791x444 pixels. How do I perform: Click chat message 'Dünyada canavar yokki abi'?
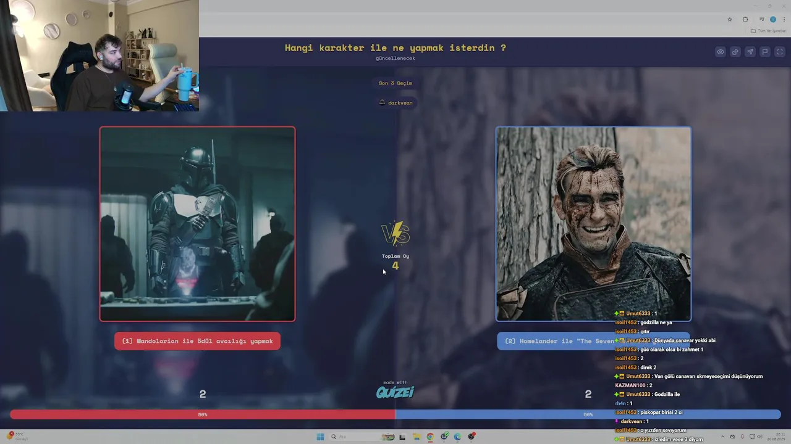click(x=685, y=340)
